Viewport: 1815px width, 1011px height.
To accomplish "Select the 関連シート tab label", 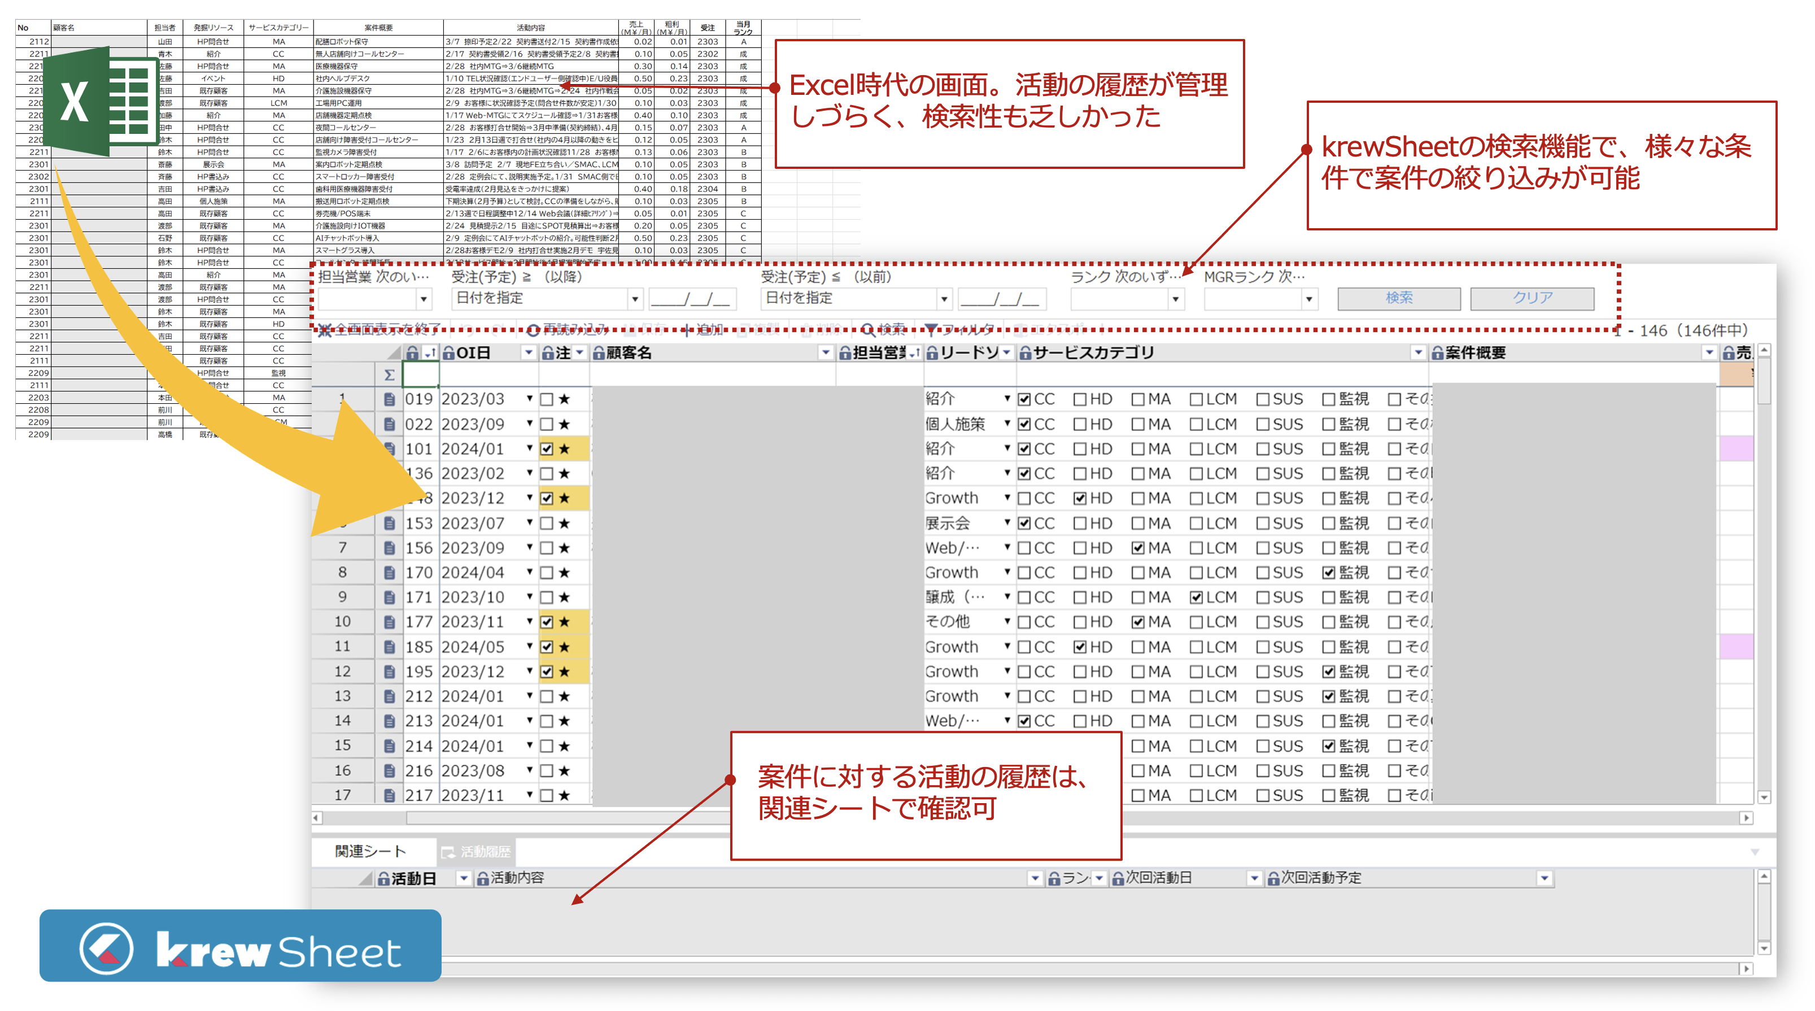I will pos(370,852).
